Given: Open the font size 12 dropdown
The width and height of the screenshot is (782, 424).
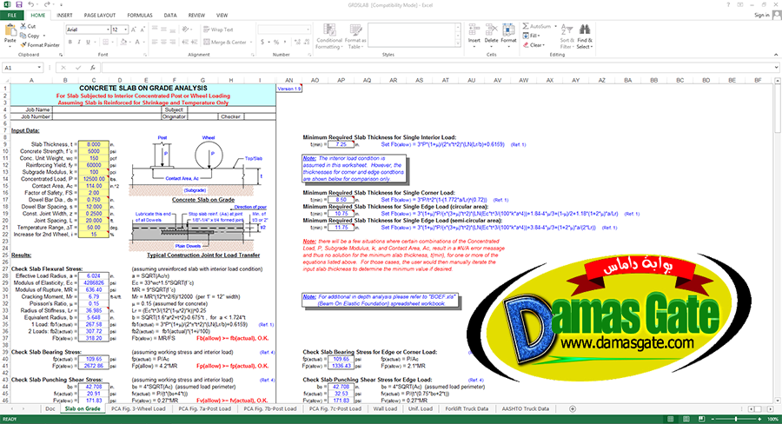Looking at the screenshot, I should click(125, 30).
